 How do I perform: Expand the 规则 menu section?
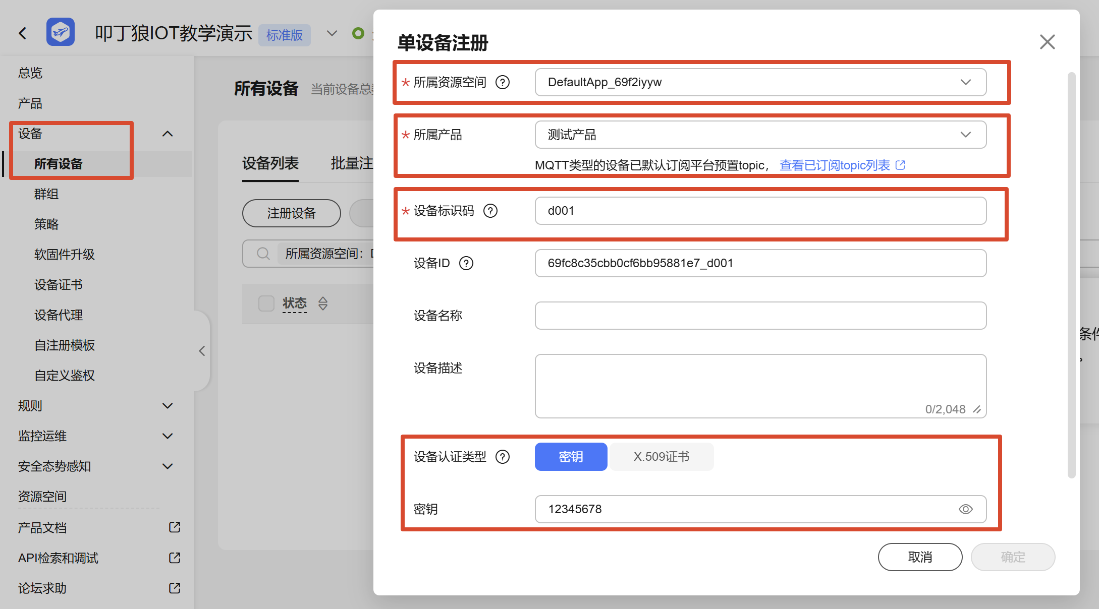168,406
